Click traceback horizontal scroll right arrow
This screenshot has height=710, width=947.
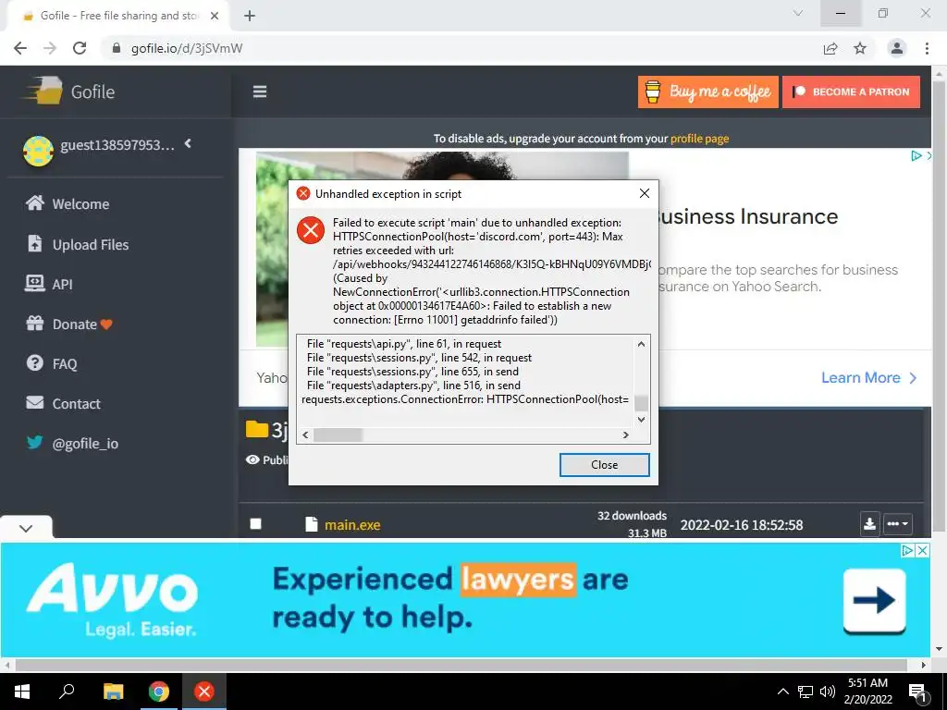click(626, 435)
